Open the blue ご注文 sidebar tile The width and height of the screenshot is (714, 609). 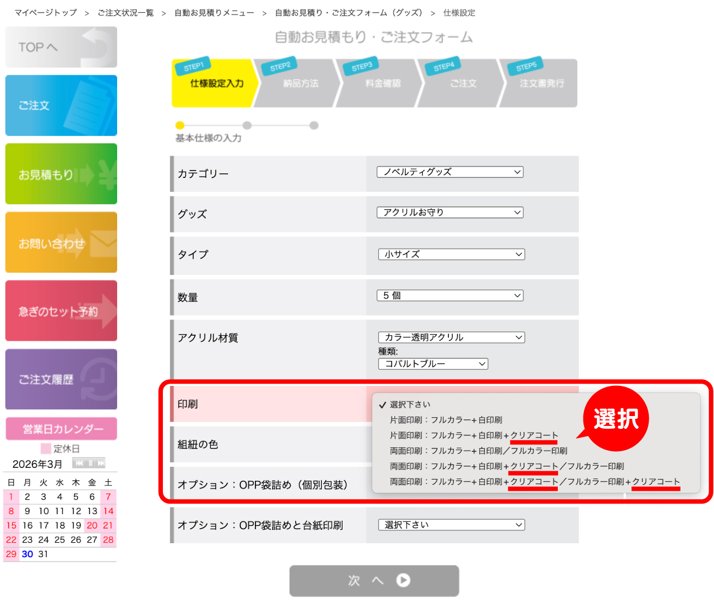click(x=61, y=105)
